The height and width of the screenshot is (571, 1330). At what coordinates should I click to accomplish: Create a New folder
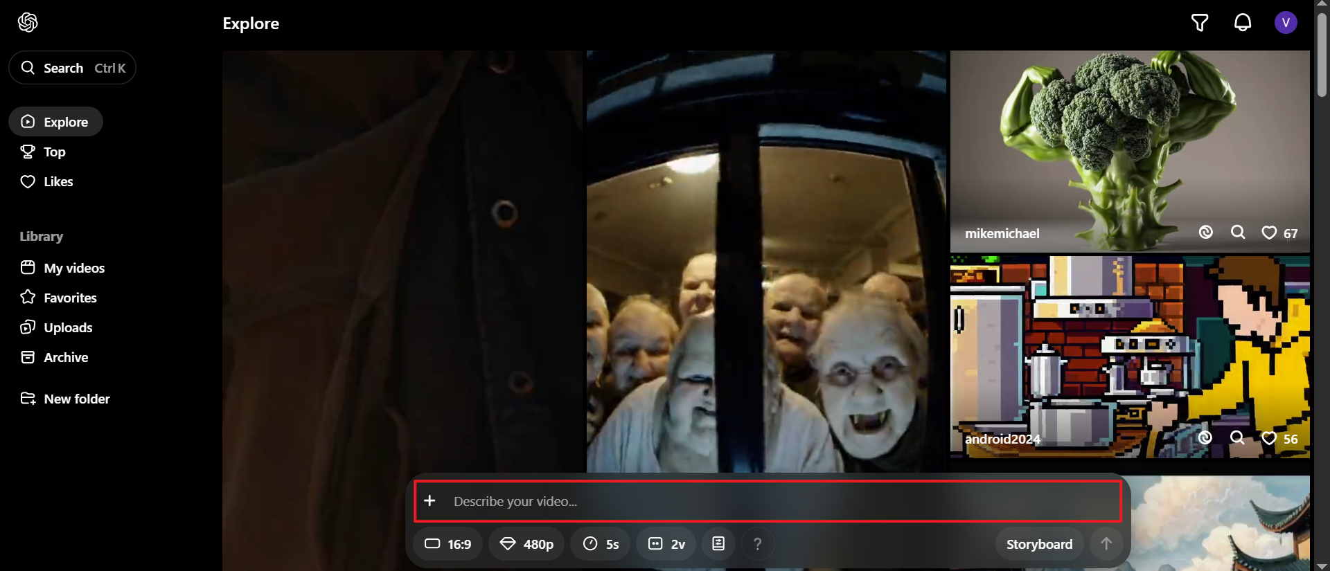pos(65,399)
